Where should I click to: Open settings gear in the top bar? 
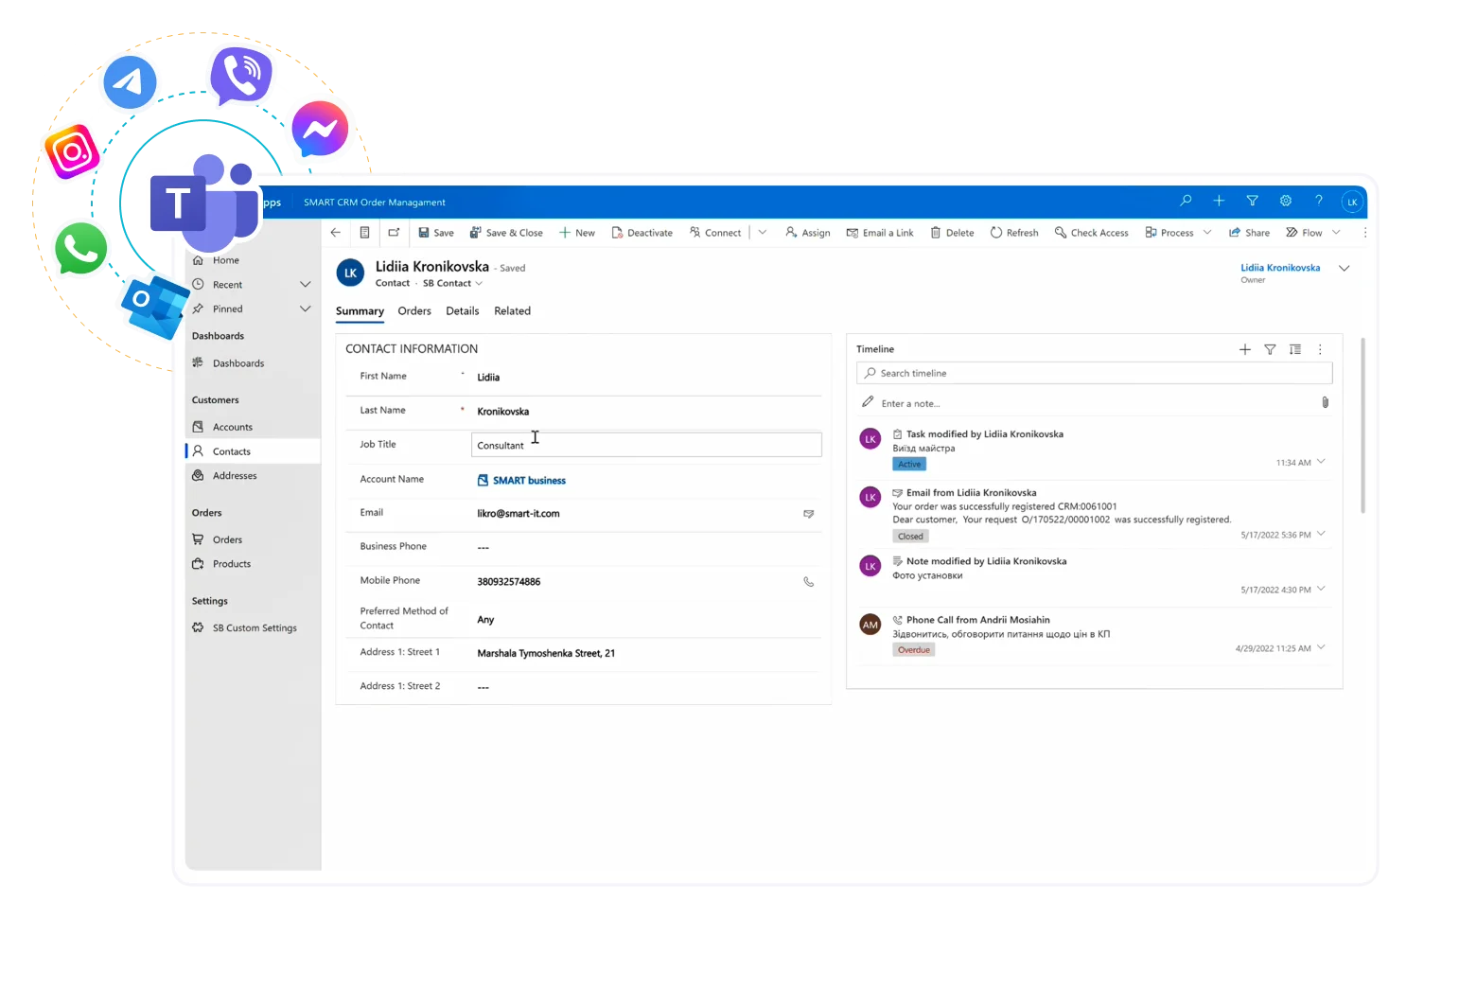(x=1285, y=201)
